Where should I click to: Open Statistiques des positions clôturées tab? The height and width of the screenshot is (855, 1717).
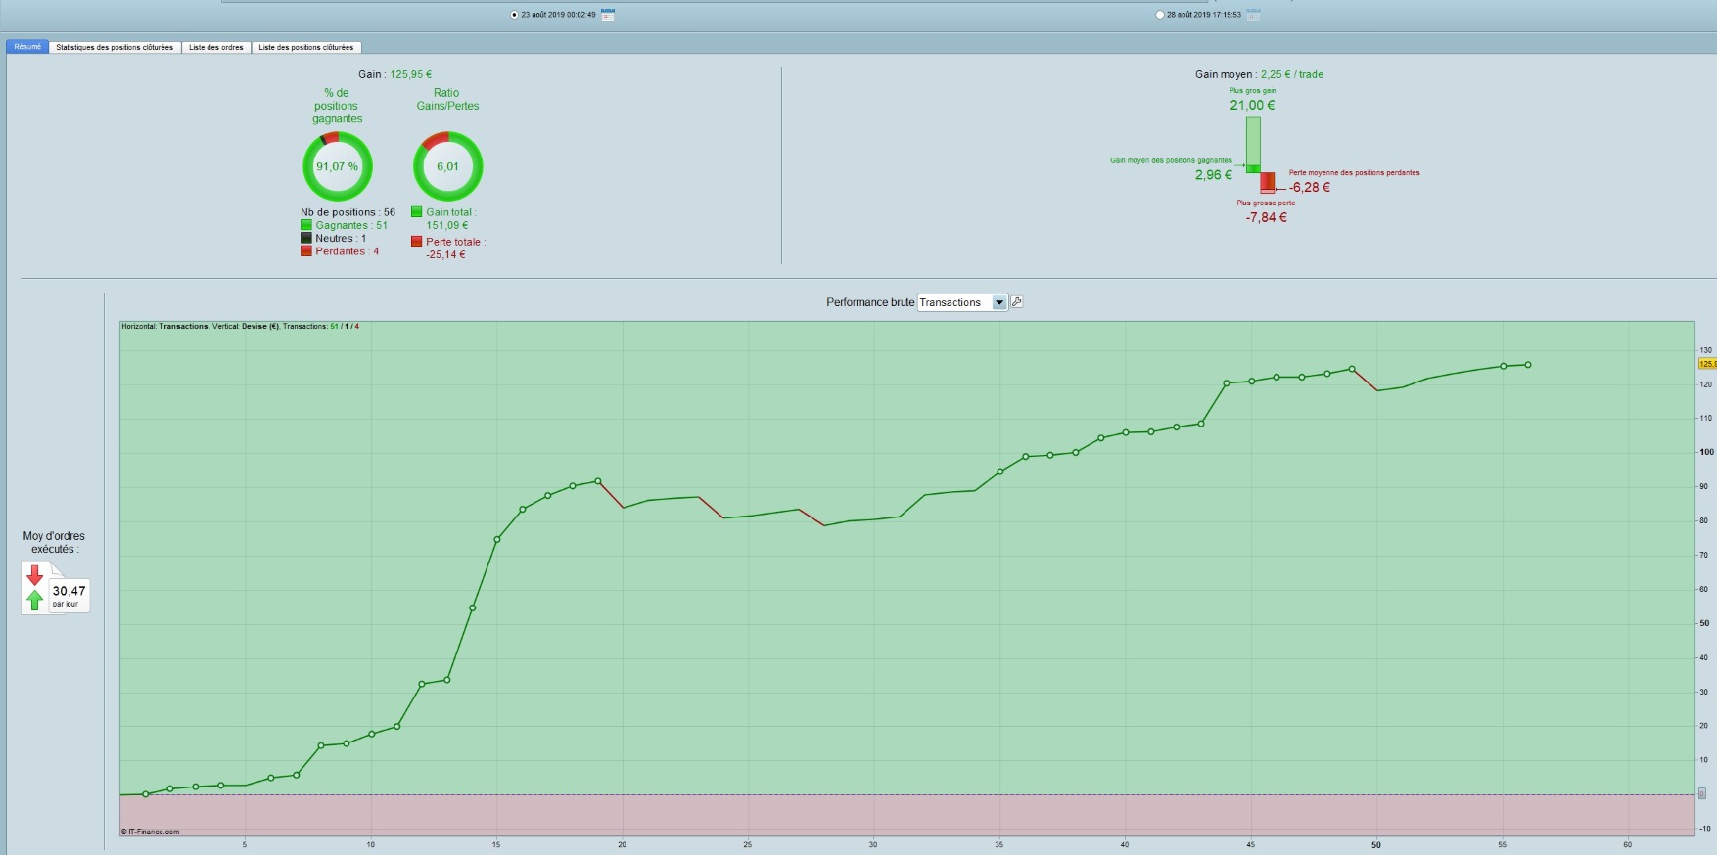115,47
